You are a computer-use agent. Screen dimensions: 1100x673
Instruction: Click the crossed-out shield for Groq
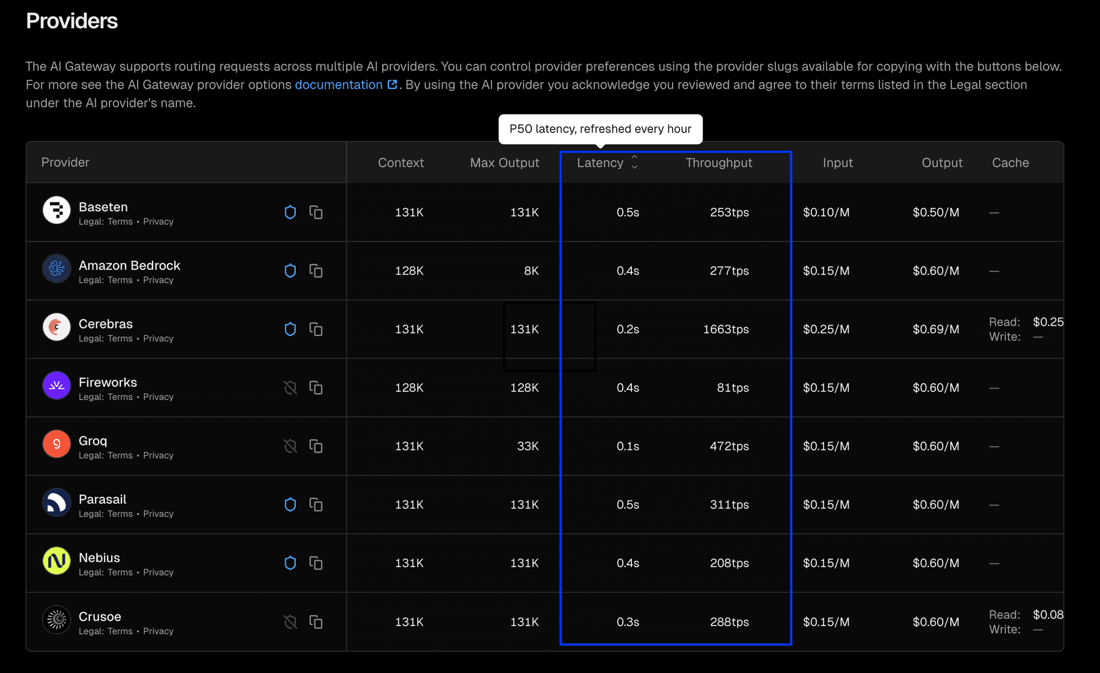point(290,446)
